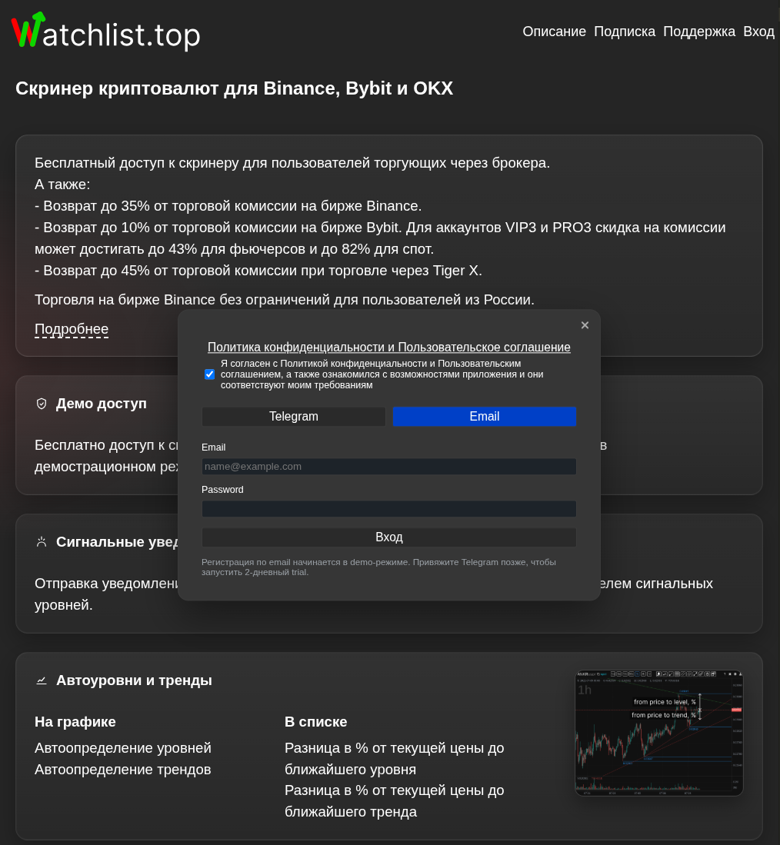Click the signal icon beside Сигнальные уведомления

42,542
